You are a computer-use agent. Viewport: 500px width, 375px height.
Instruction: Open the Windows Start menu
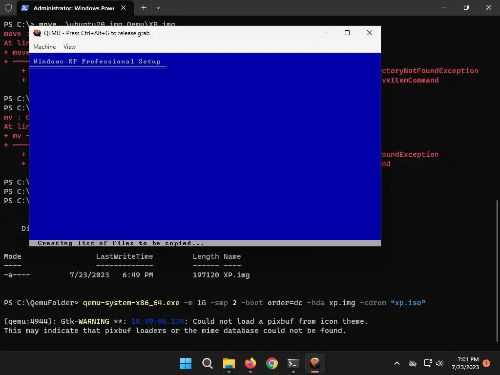point(186,363)
